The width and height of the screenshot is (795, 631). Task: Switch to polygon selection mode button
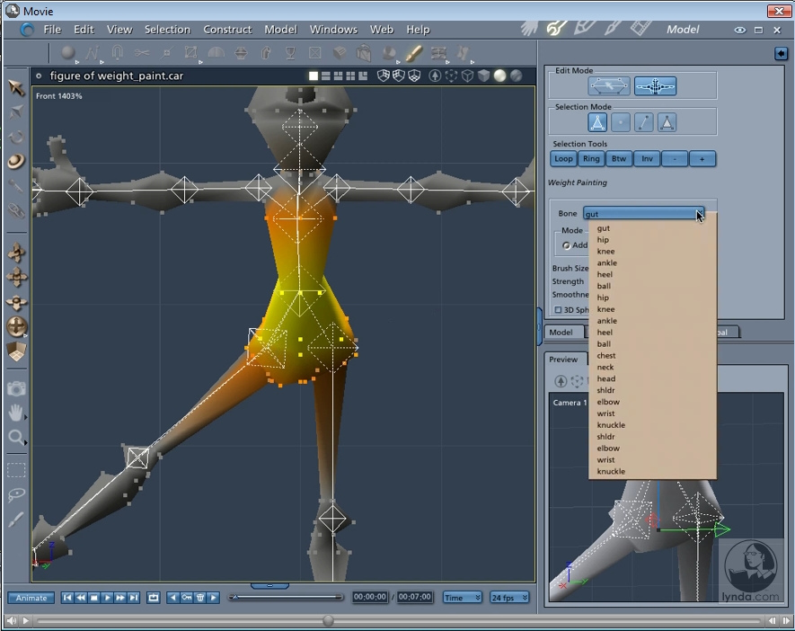click(x=667, y=122)
